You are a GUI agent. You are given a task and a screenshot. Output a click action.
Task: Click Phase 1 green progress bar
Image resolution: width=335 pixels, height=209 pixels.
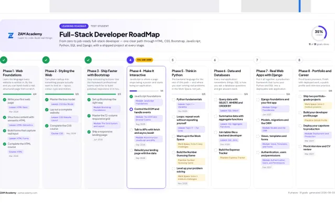[x=17, y=94]
